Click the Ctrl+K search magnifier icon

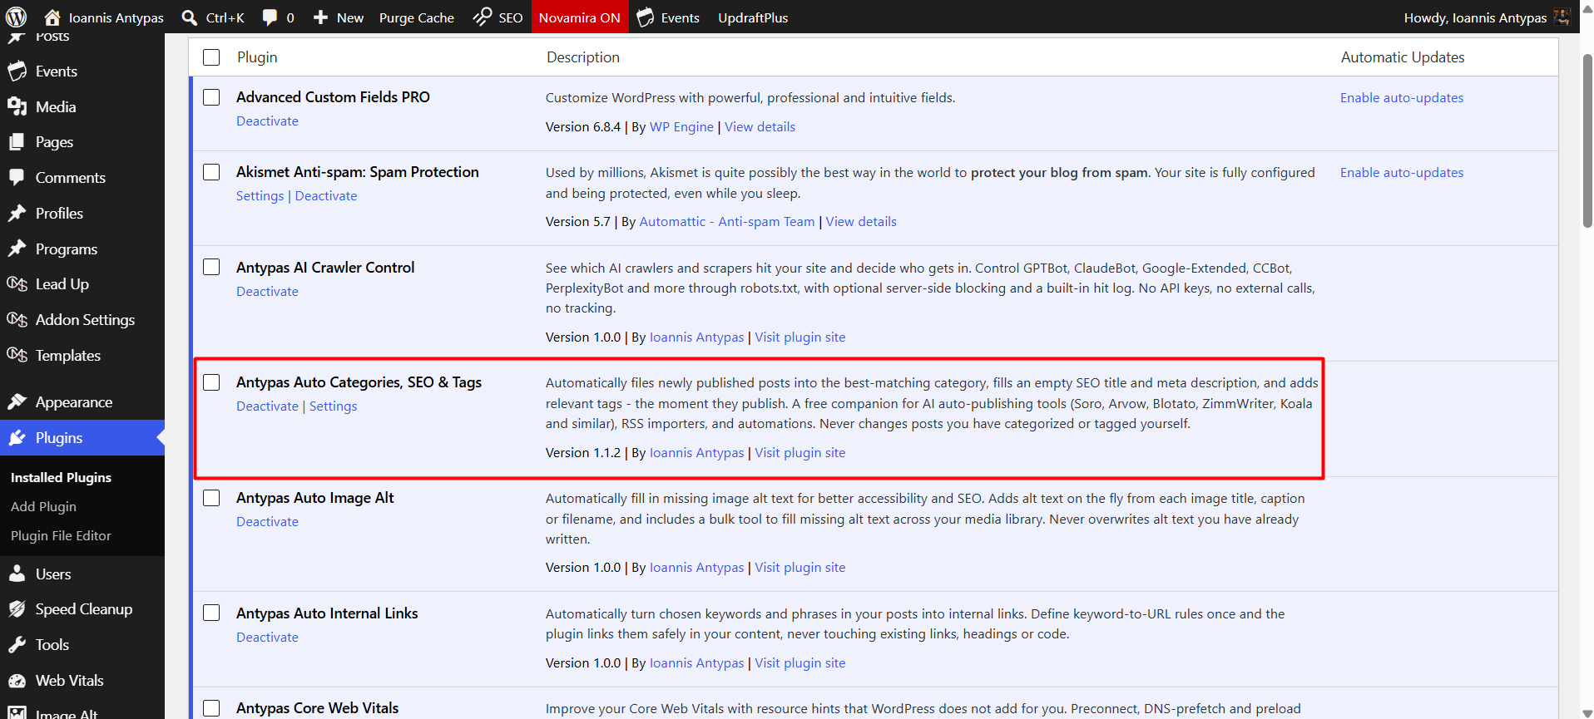[190, 17]
